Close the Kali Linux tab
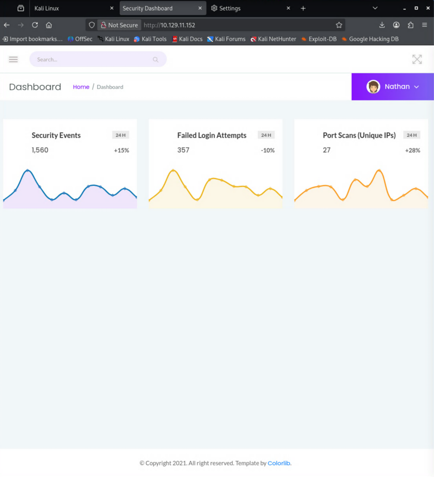434x477 pixels. click(x=112, y=8)
